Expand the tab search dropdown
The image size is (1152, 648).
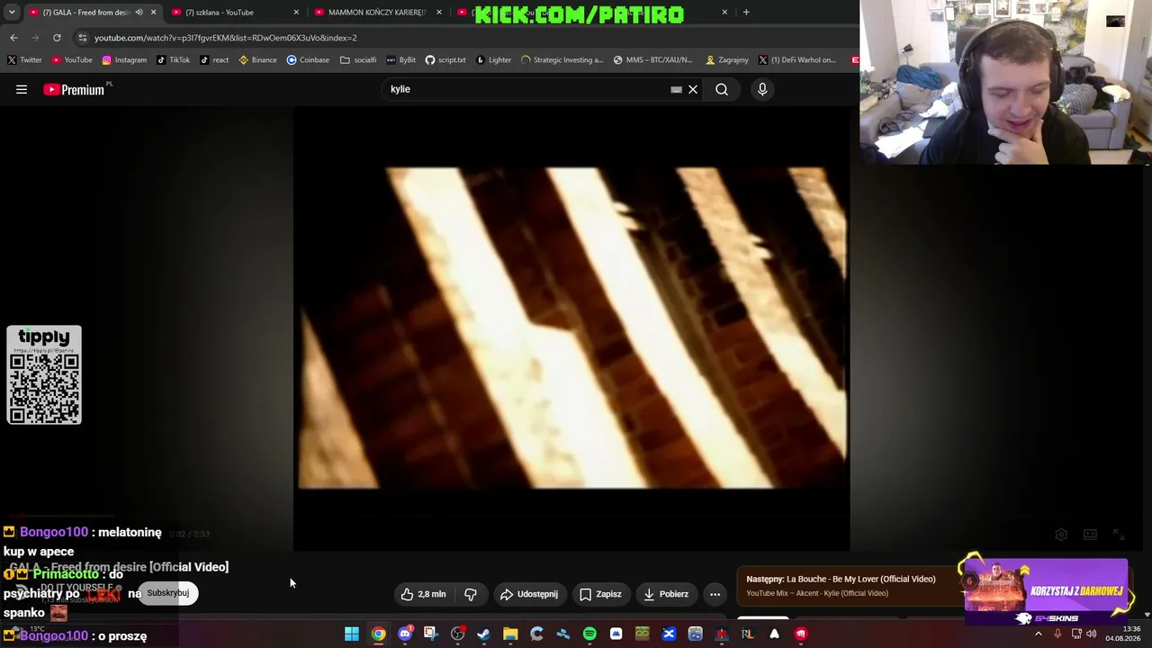click(12, 13)
